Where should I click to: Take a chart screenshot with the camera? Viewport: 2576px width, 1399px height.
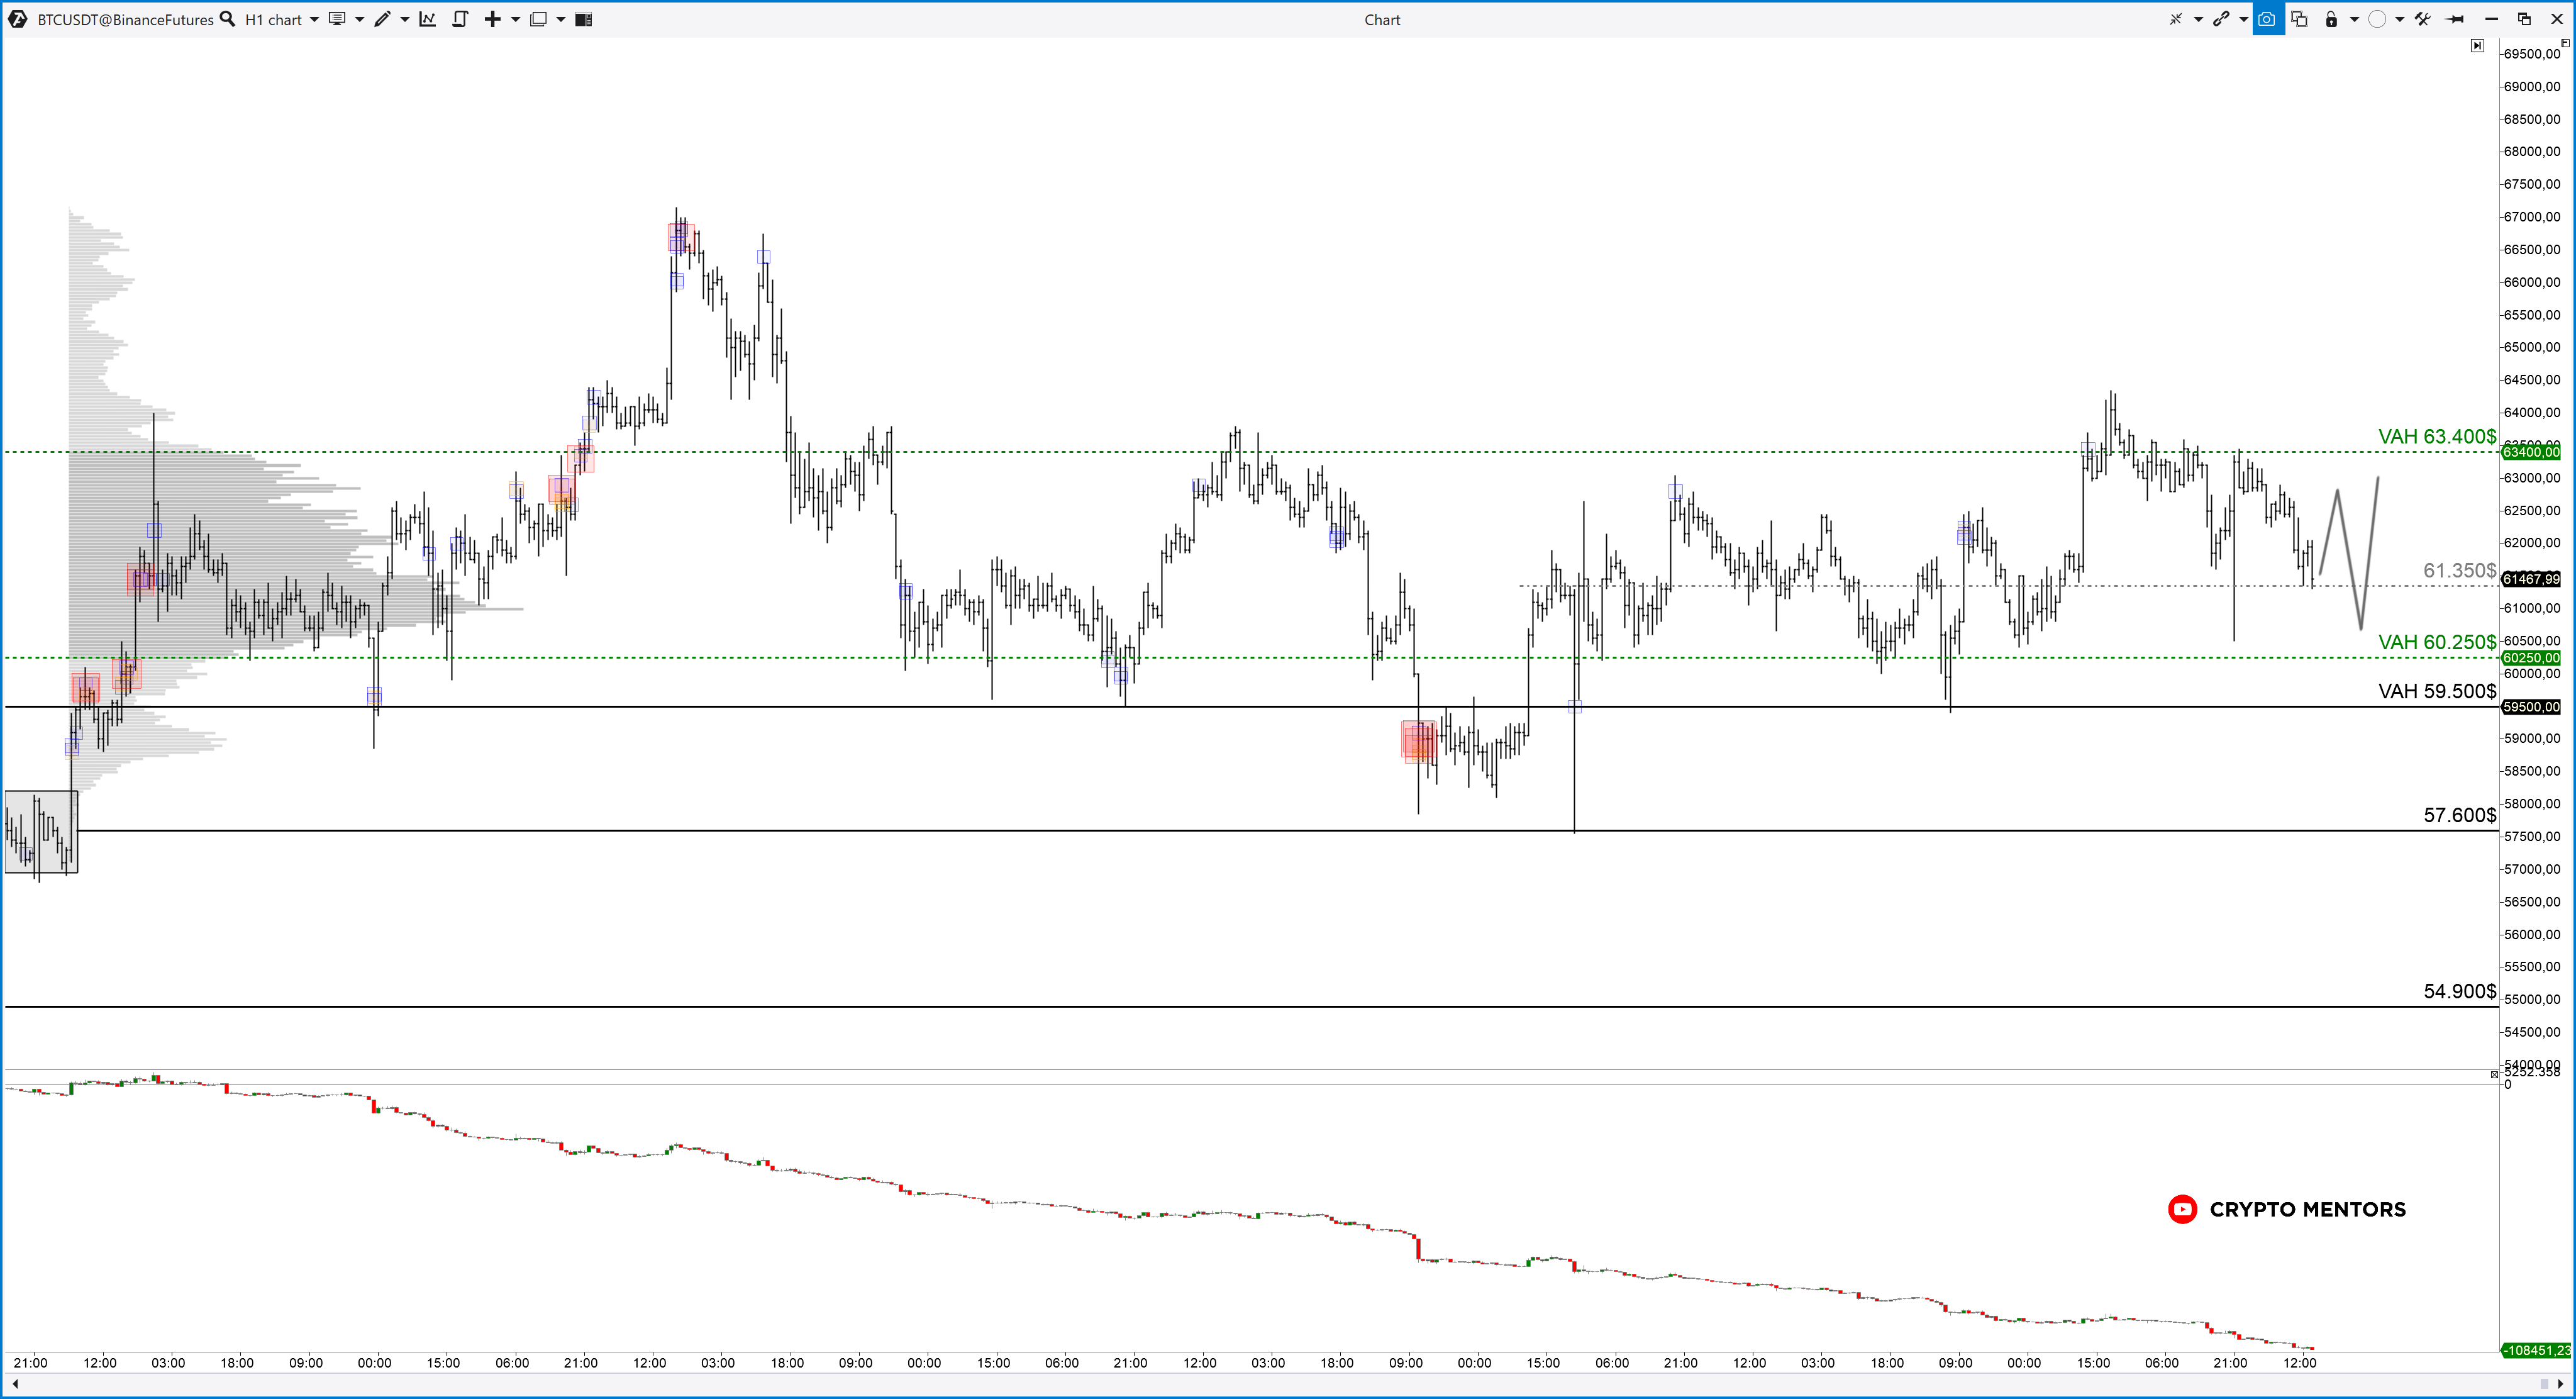coord(2267,19)
